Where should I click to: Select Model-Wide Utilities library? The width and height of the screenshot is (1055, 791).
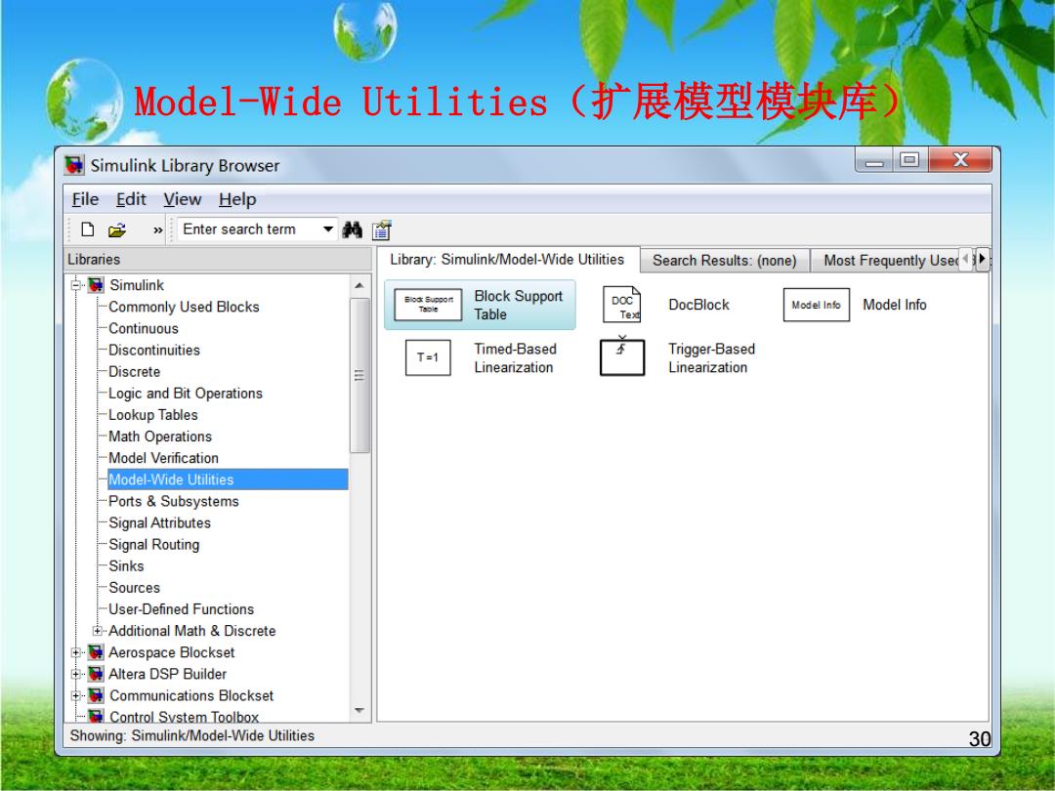(x=228, y=479)
